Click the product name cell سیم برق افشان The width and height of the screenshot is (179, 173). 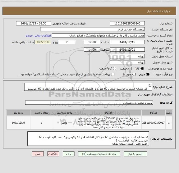[109, 123]
